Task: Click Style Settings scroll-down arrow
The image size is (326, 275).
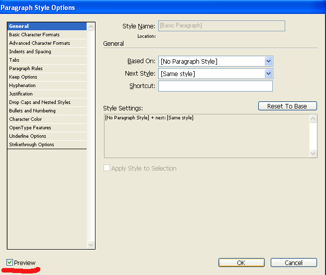Action: pos(313,153)
